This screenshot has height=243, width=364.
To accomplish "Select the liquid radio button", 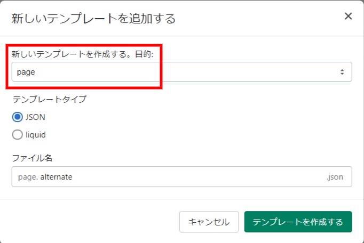I will [17, 135].
